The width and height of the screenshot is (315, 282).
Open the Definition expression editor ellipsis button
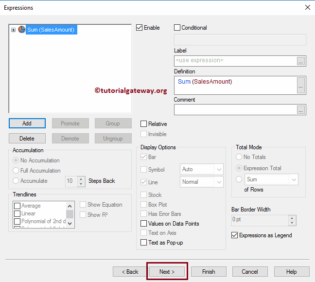coord(301,85)
